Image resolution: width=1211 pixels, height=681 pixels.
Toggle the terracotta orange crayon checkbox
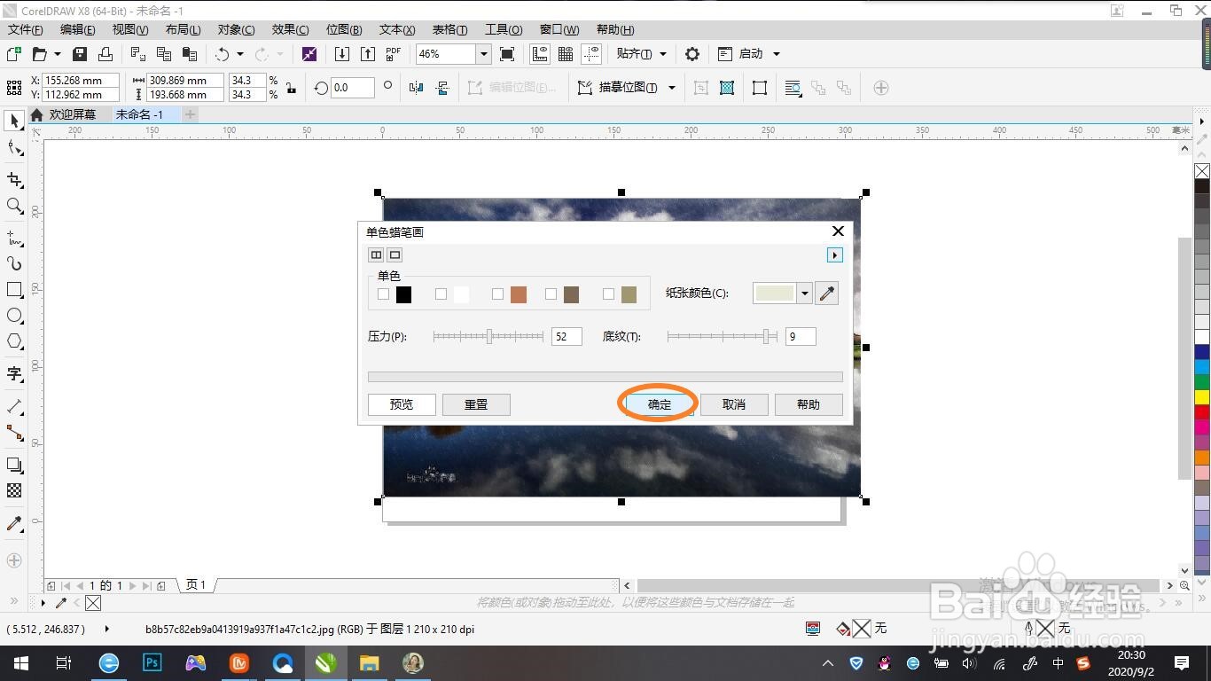click(497, 294)
